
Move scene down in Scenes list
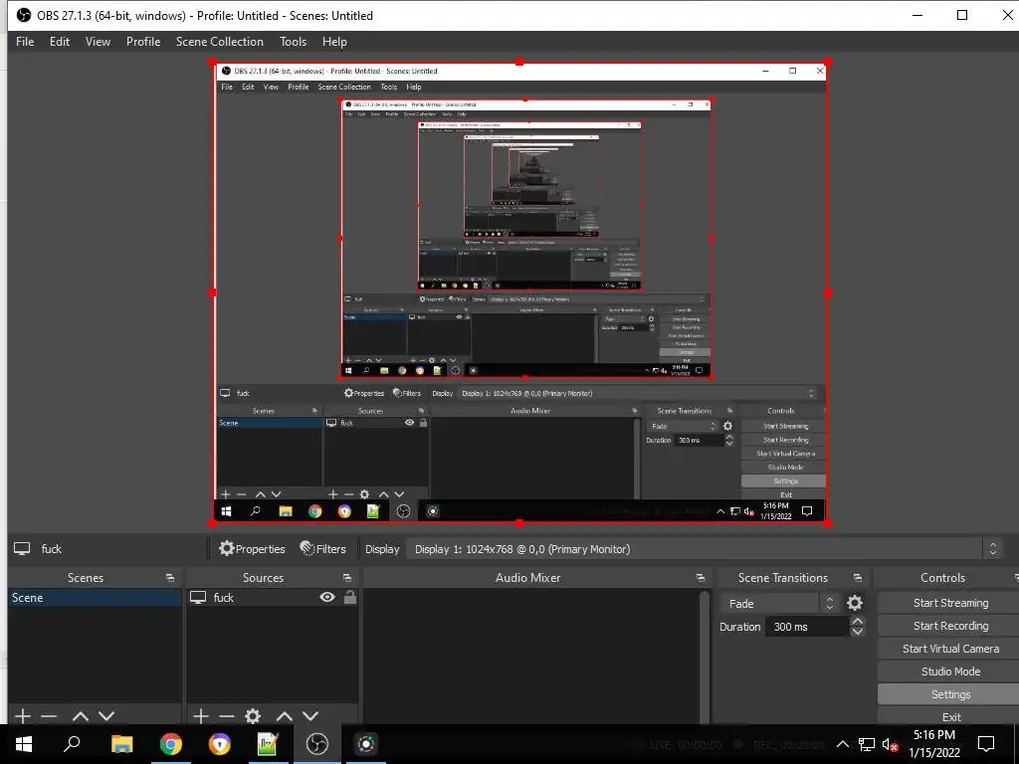[106, 716]
